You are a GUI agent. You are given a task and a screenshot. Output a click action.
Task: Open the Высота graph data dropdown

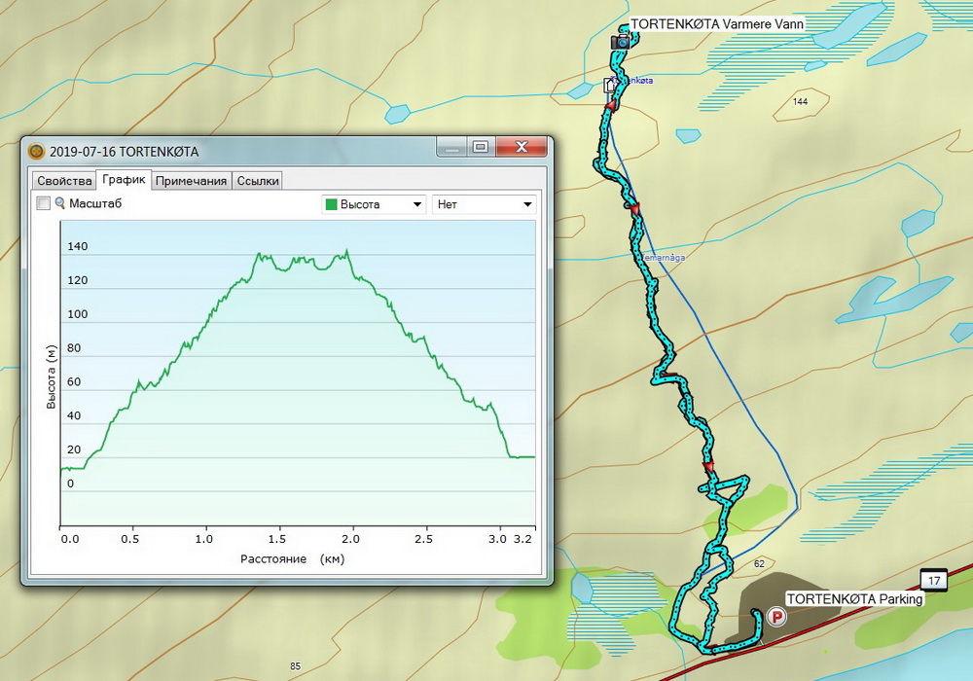pos(374,204)
